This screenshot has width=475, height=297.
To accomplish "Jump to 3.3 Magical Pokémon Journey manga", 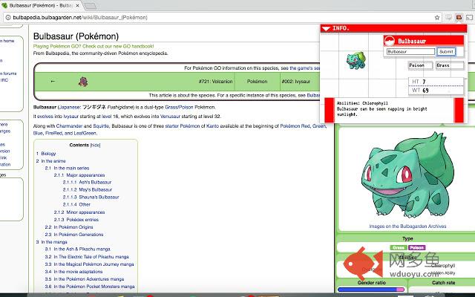I will point(89,264).
